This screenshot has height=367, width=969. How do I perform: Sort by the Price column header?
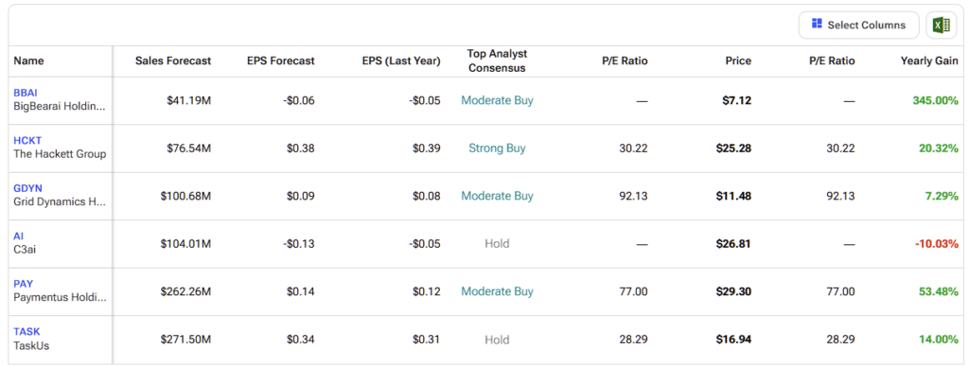738,61
